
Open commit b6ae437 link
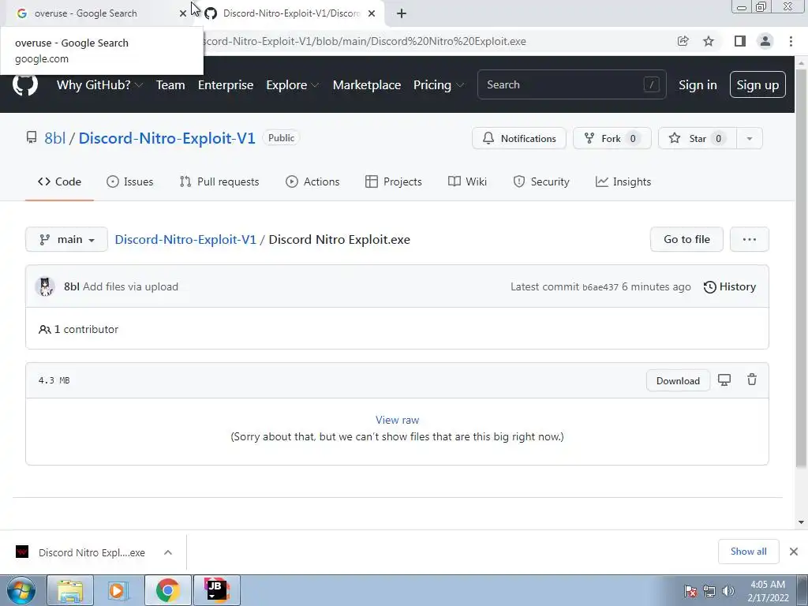click(600, 287)
